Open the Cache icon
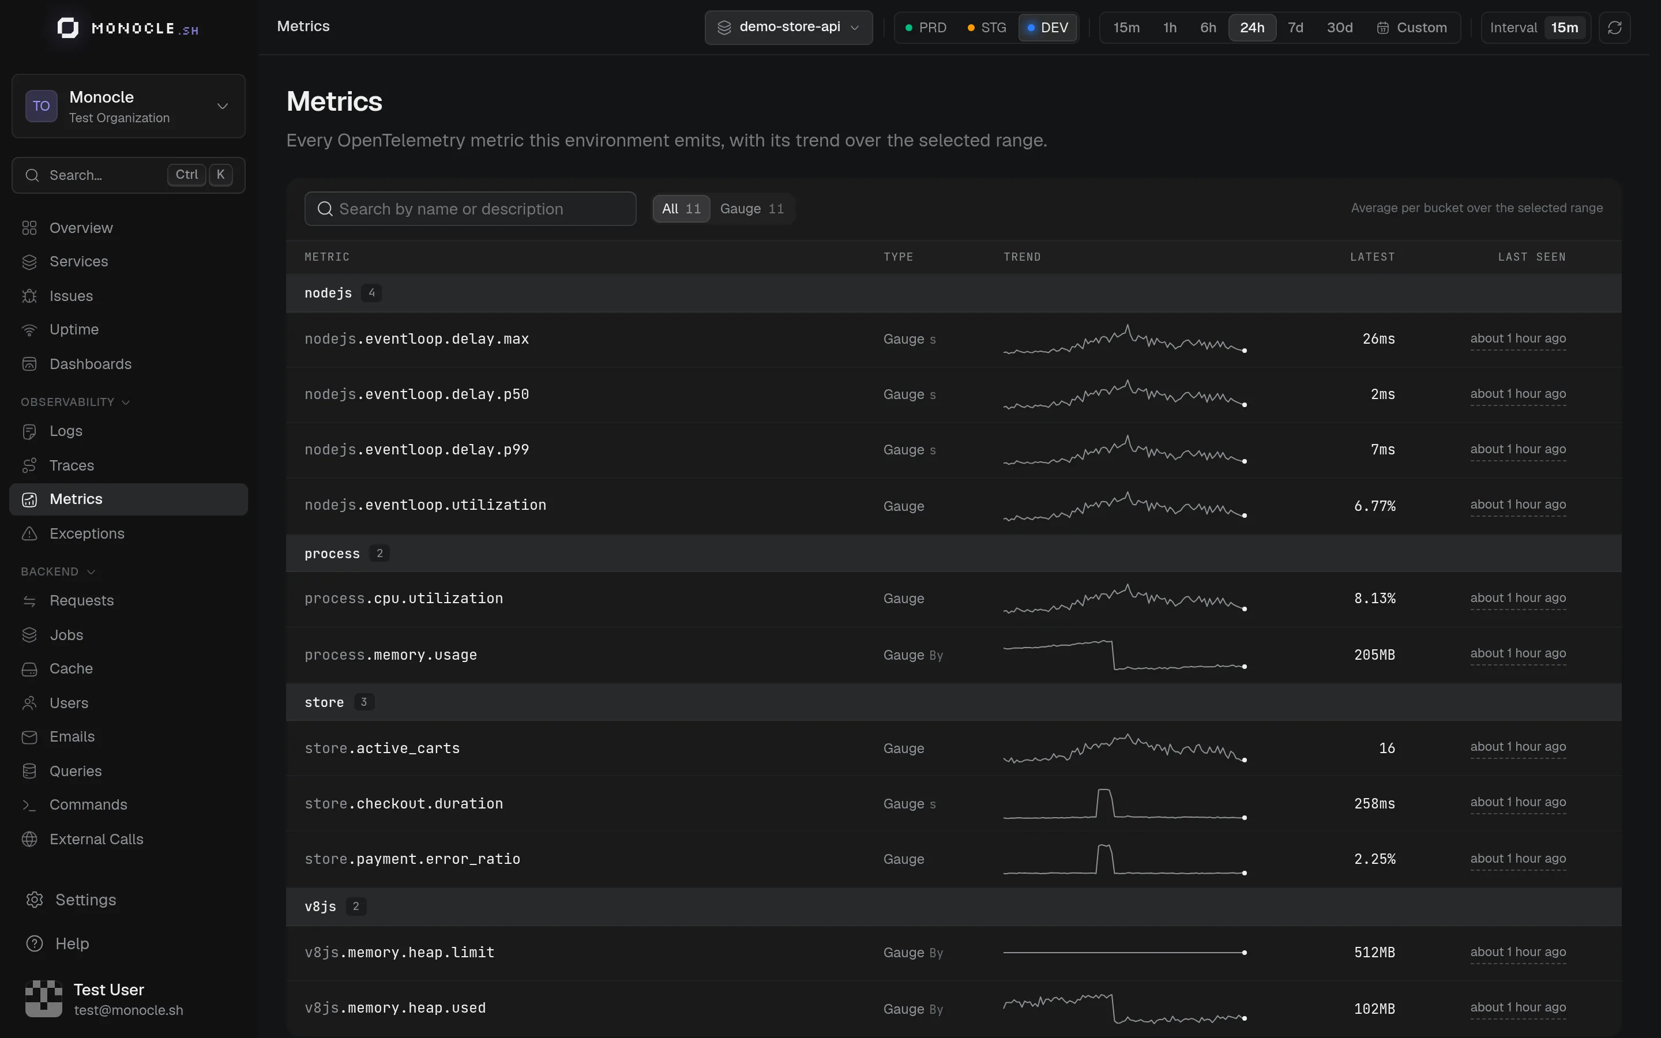This screenshot has width=1661, height=1038. click(29, 669)
